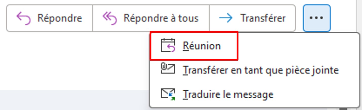Click the Transférer text label
The width and height of the screenshot is (362, 110).
tap(263, 18)
